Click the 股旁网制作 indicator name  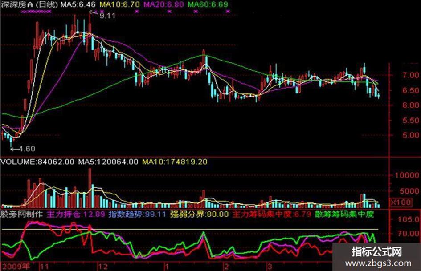[x=22, y=214]
